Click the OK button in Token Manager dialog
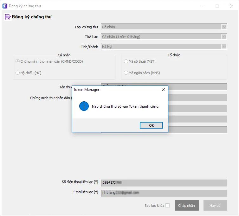The width and height of the screenshot is (239, 216). [151, 125]
